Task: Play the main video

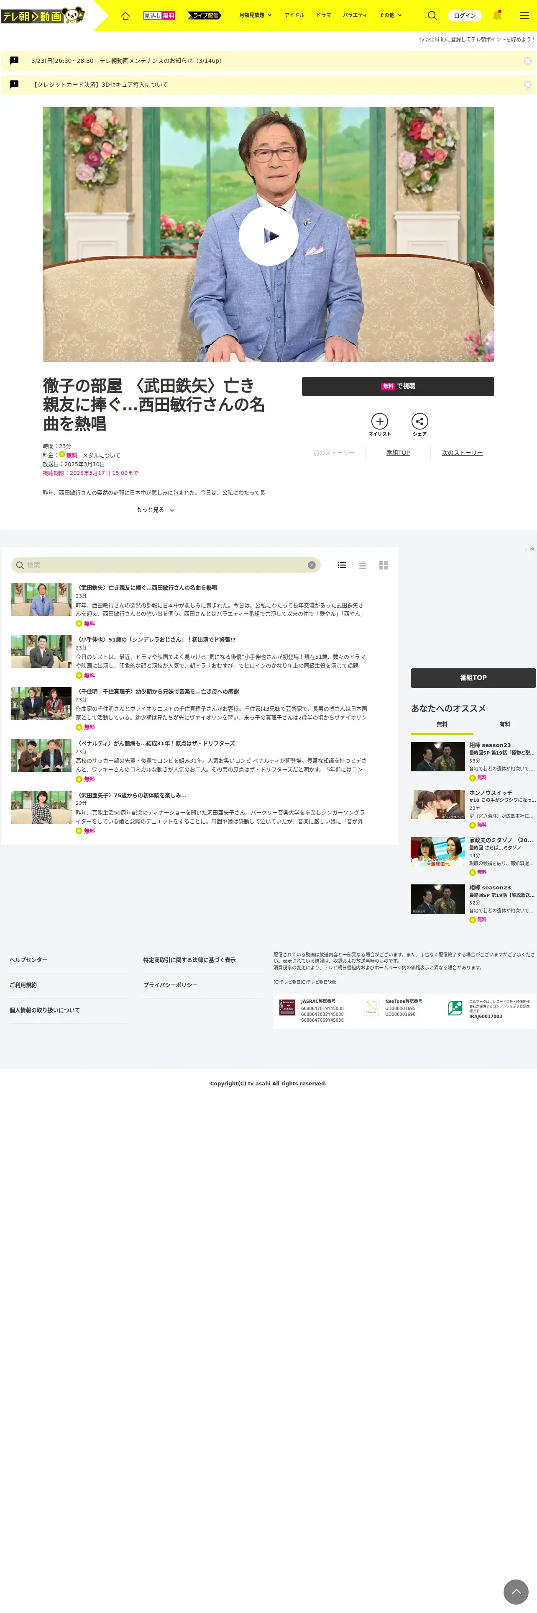Action: pos(268,236)
